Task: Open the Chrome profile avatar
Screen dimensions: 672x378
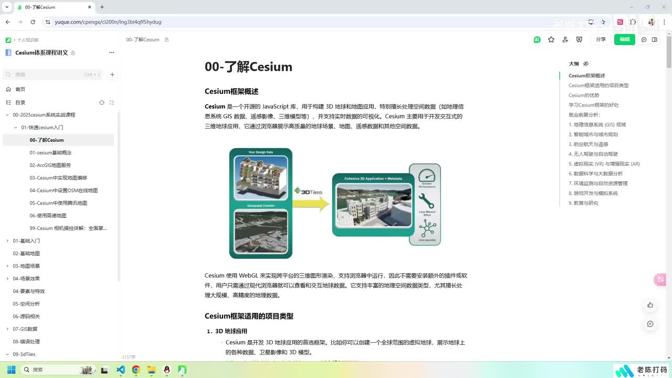Action: [652, 22]
